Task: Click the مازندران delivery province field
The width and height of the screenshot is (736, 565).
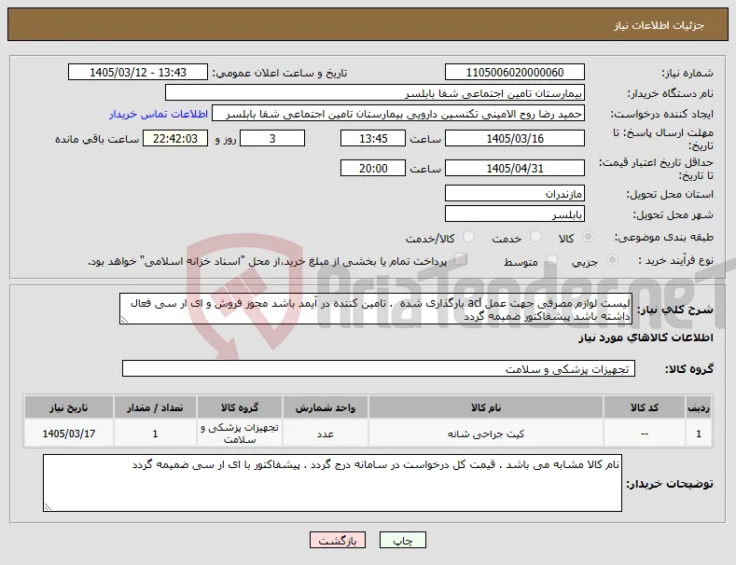Action: click(514, 193)
